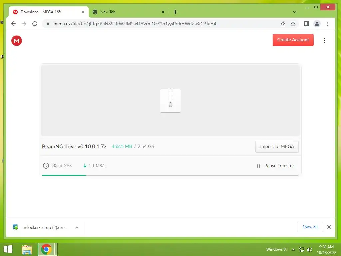Bookmark this page with the star icon
The width and height of the screenshot is (341, 256).
pos(293,24)
